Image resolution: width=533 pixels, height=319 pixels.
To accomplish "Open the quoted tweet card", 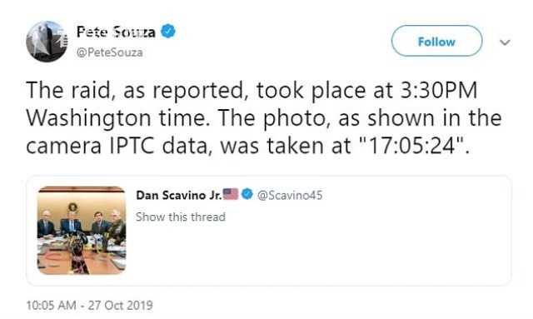I will click(x=268, y=231).
